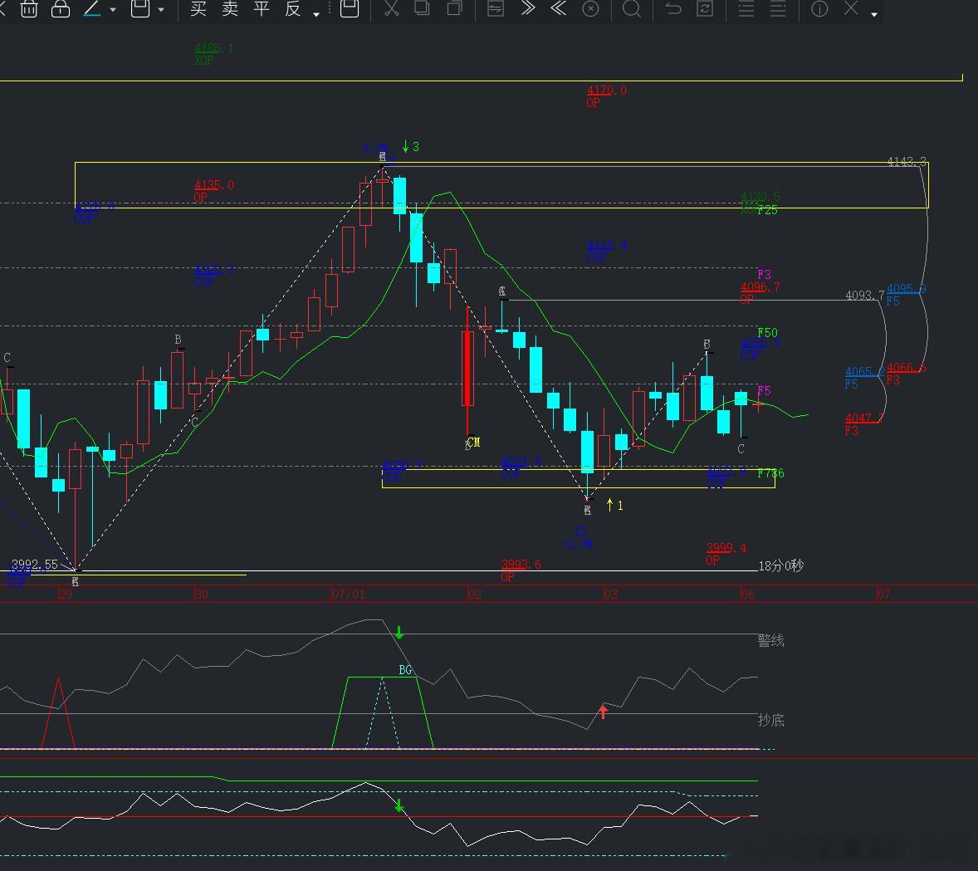
Task: Open the line color dropdown arrow
Action: (x=113, y=10)
